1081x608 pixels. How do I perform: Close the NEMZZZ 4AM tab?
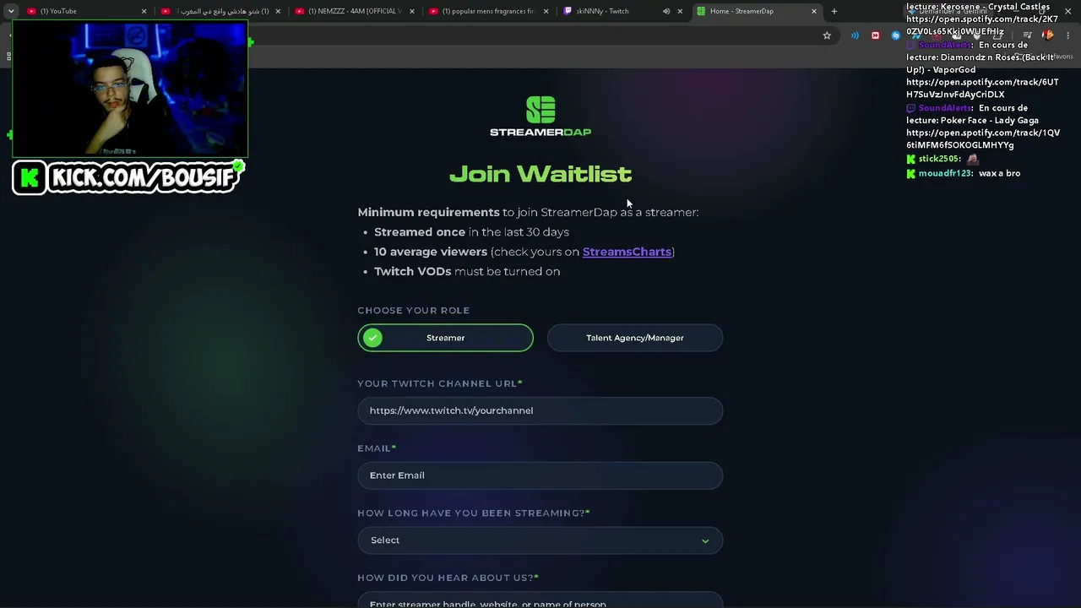[x=412, y=11]
